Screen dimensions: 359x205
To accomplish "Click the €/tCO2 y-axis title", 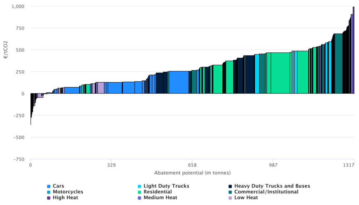I will click(x=5, y=50).
